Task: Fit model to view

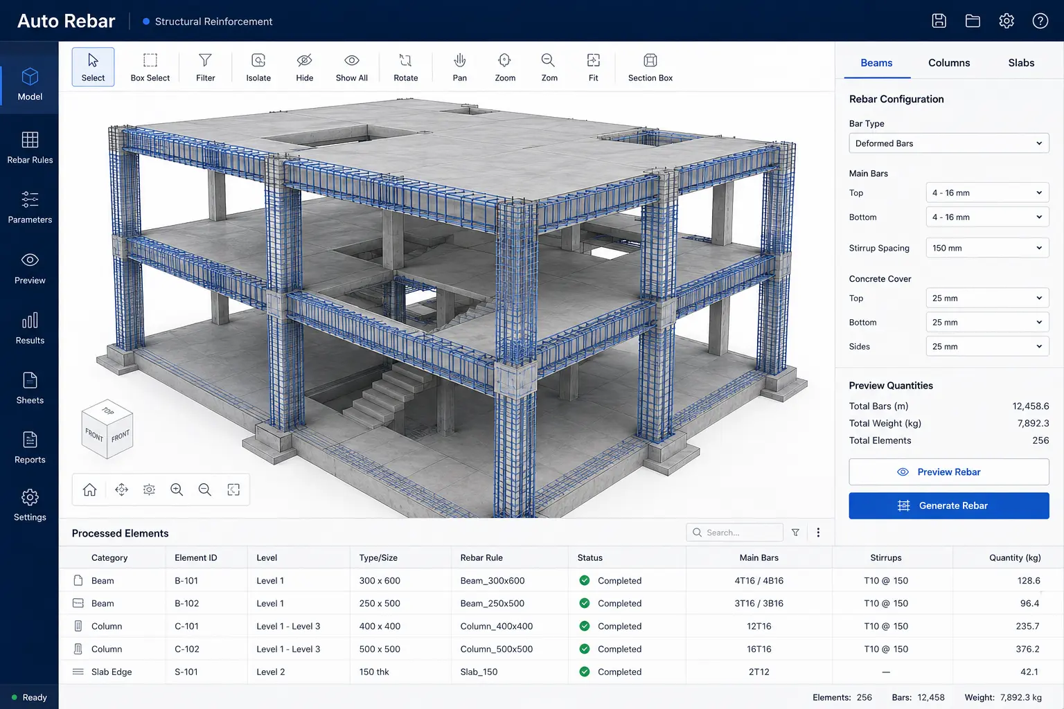Action: [x=594, y=67]
